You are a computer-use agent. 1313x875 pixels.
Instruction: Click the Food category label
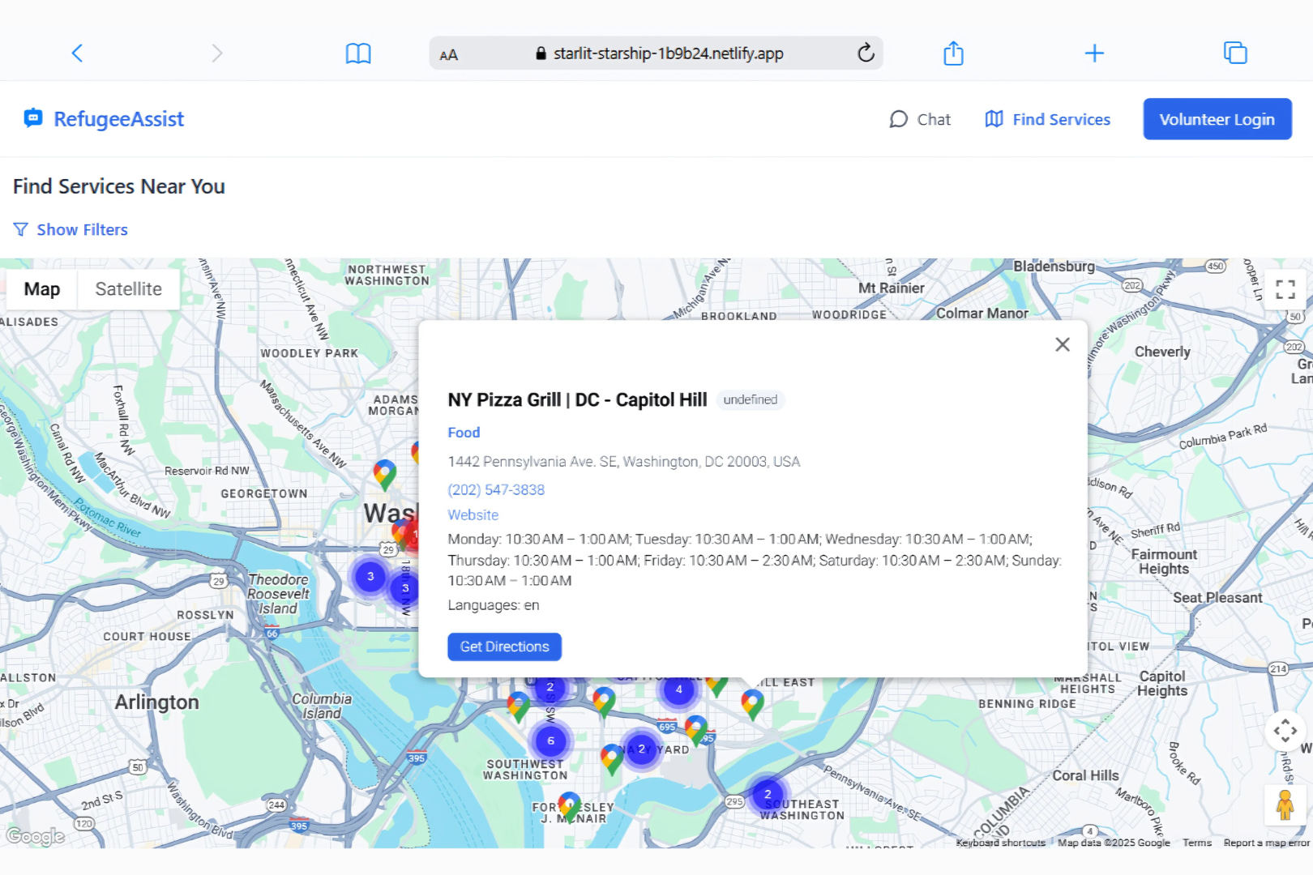(464, 433)
